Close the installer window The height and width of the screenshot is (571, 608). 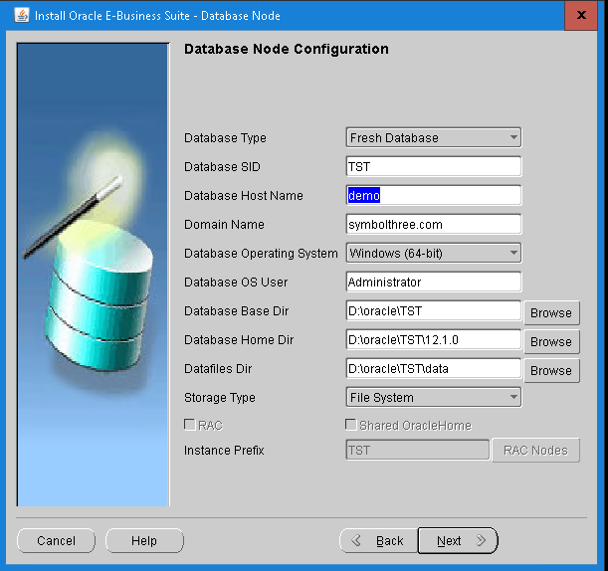tap(580, 15)
